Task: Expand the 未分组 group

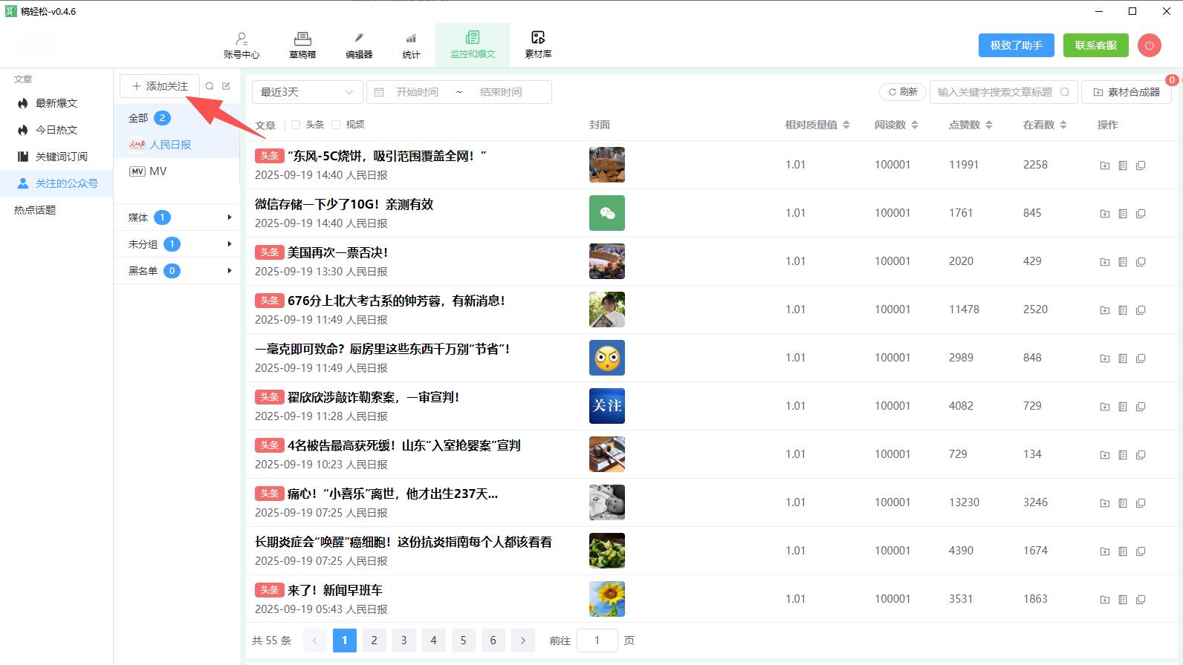Action: 176,244
